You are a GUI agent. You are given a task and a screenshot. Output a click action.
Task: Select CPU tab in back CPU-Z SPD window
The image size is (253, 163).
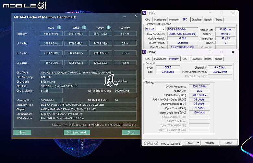coord(148,20)
